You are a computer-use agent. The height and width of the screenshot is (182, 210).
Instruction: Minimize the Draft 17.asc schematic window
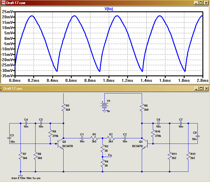click(196, 89)
